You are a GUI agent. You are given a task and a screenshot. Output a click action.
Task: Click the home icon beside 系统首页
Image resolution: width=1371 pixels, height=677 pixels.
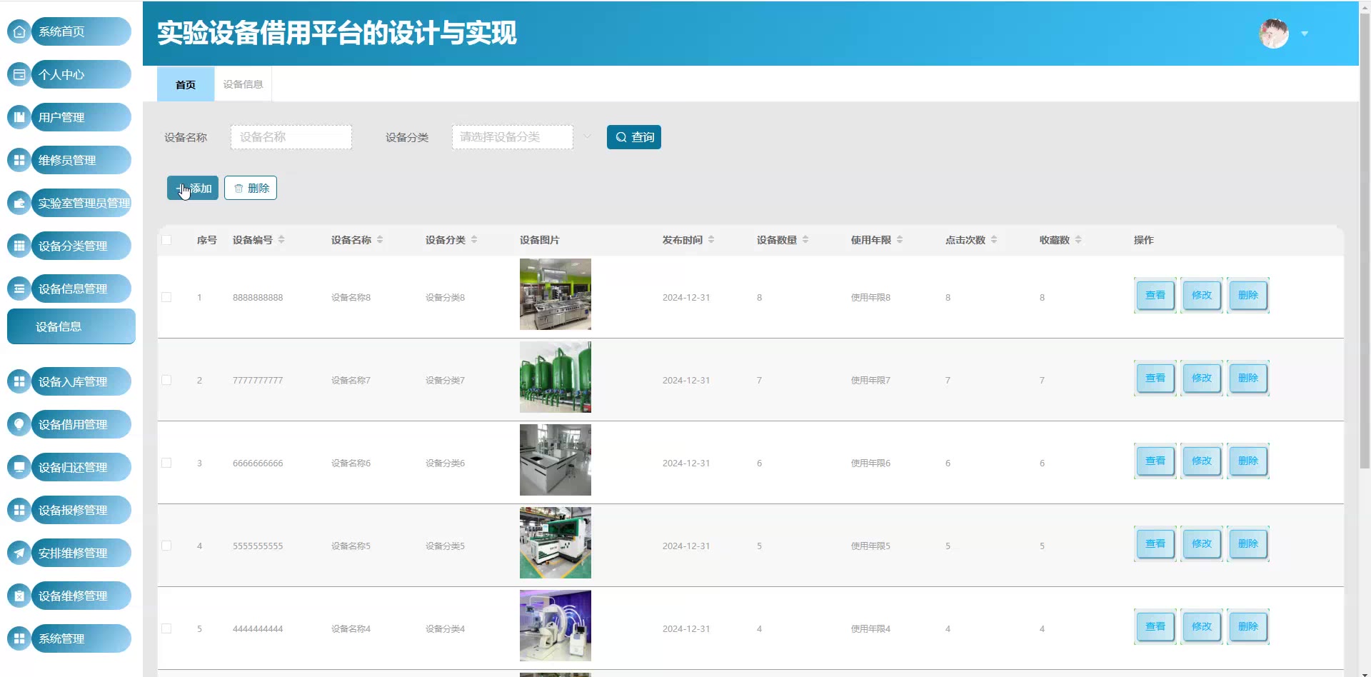pyautogui.click(x=19, y=31)
